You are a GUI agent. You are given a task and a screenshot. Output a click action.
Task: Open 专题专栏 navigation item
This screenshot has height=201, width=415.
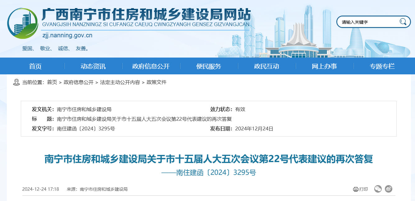382,66
